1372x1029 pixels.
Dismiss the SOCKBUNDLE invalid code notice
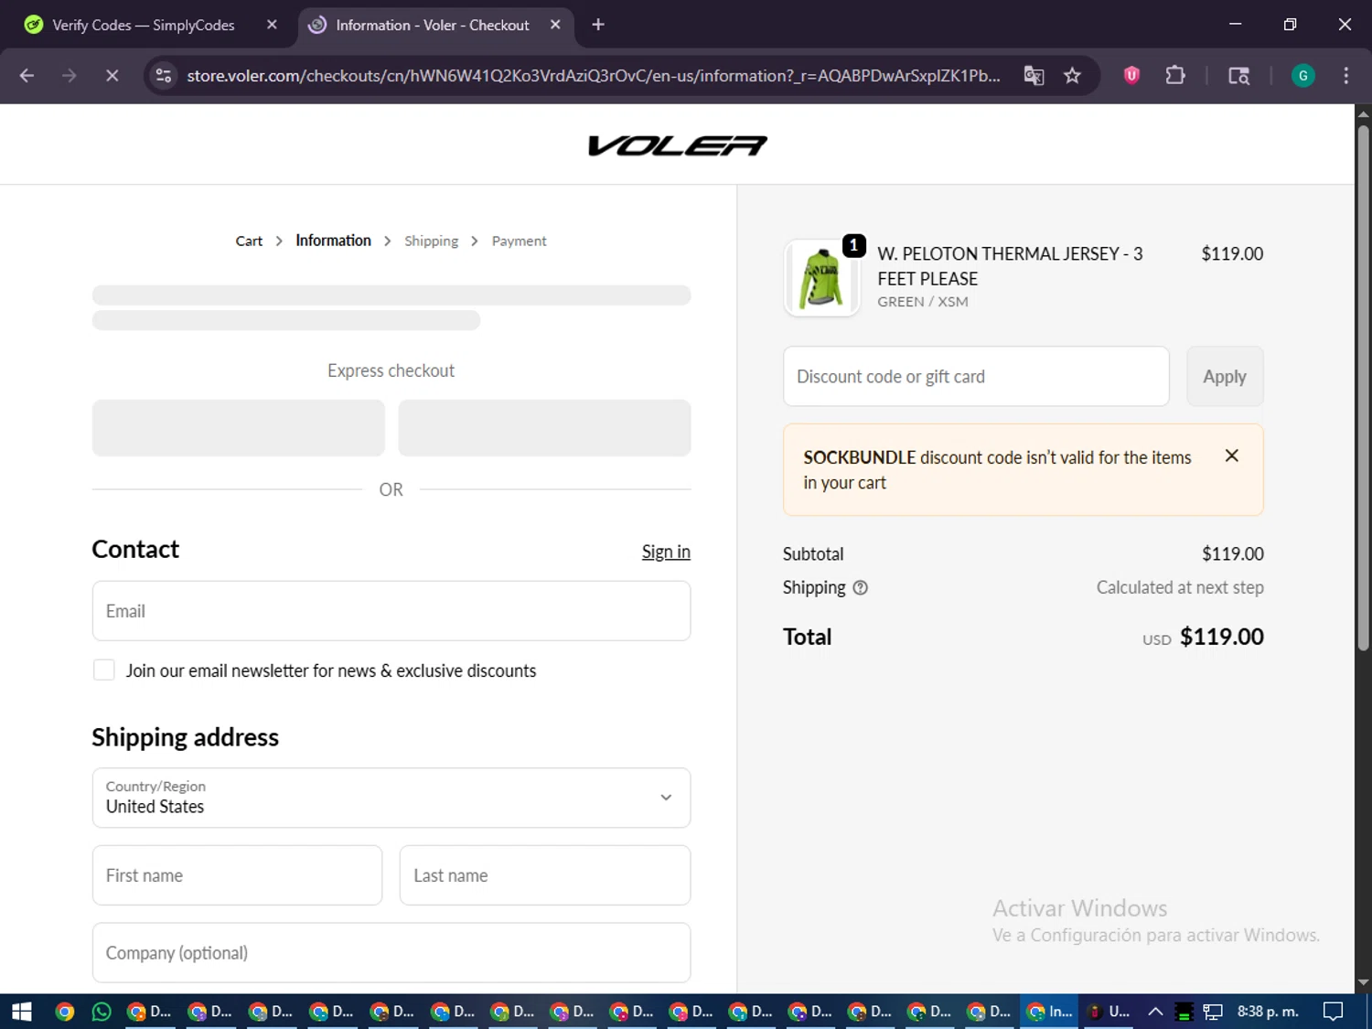click(x=1231, y=456)
